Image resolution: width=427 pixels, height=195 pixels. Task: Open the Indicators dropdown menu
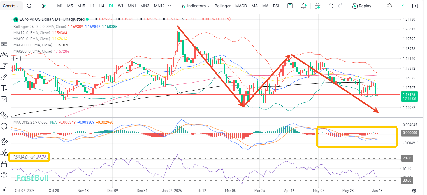pos(196,6)
